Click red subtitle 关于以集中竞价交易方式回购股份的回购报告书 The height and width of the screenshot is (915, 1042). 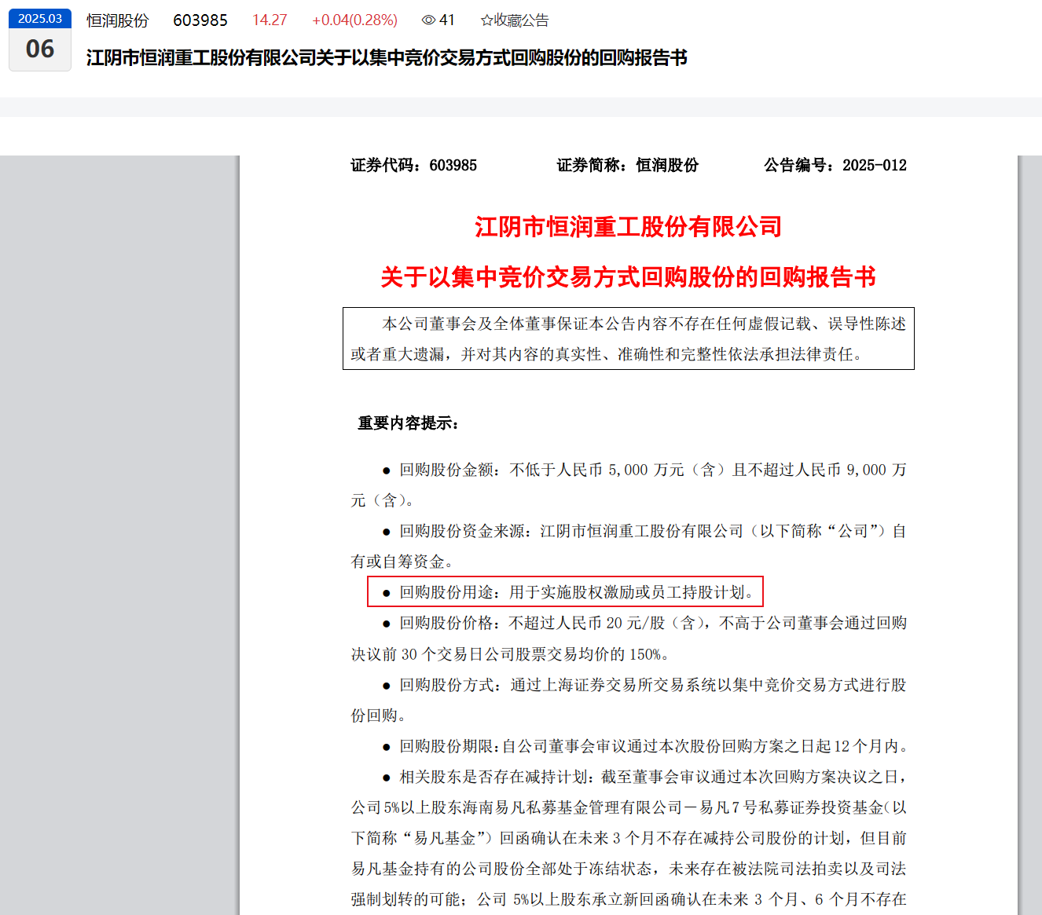[628, 277]
